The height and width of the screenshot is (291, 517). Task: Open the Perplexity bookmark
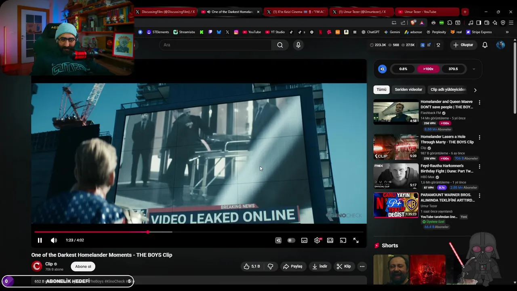pos(436,32)
